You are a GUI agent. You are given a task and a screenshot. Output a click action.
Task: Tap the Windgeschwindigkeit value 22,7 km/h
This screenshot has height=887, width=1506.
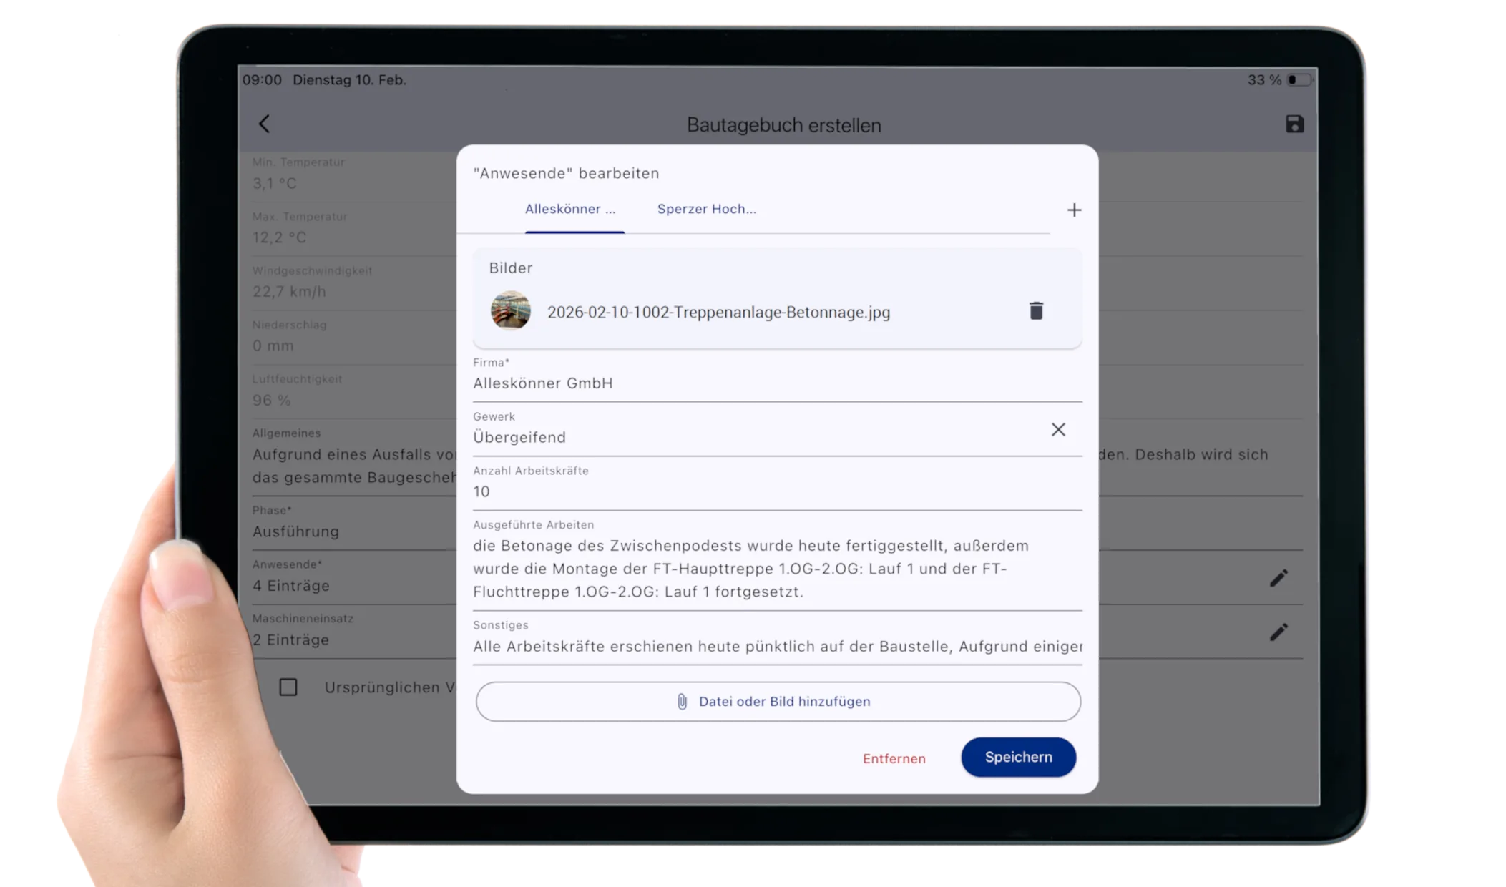point(289,291)
